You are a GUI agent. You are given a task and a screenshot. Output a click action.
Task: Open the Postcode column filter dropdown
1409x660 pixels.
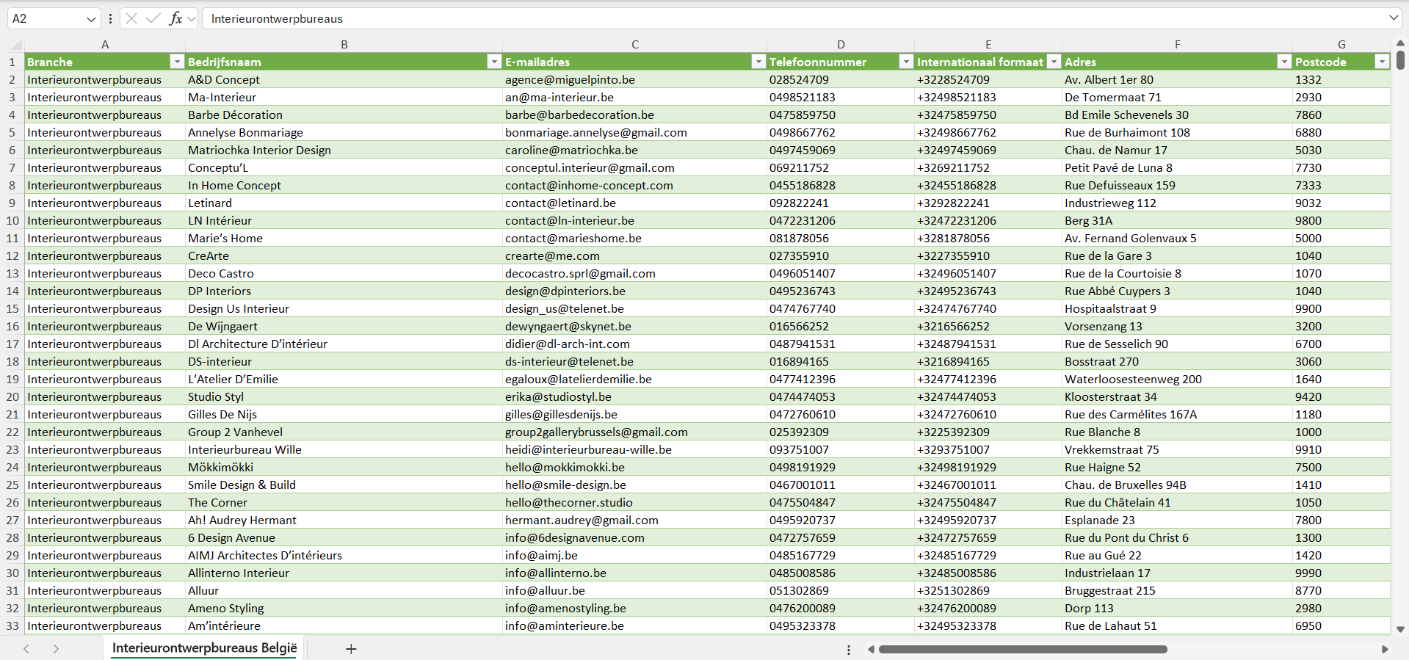[1382, 62]
